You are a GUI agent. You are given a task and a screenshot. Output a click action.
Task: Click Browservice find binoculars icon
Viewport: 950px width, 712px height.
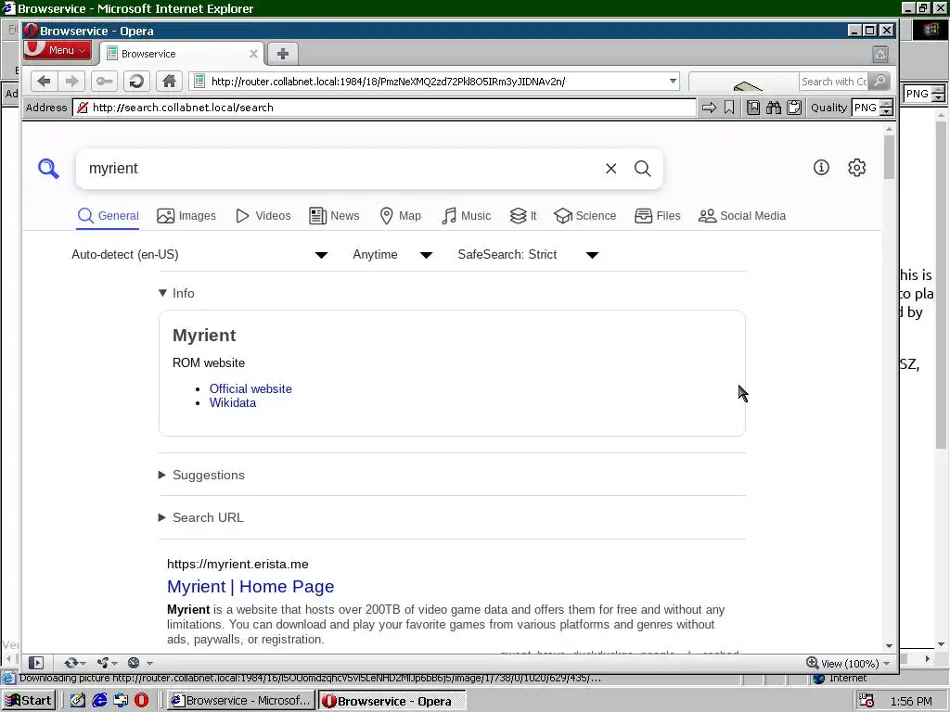point(774,108)
